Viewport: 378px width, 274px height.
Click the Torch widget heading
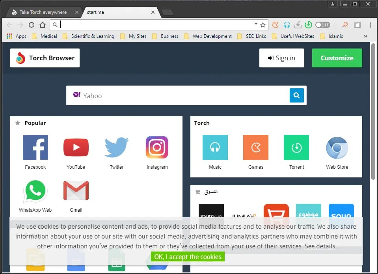202,123
